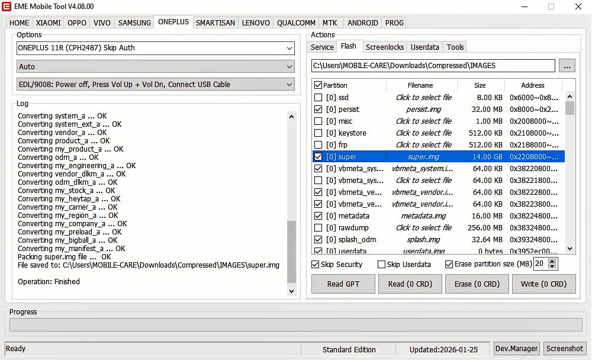This screenshot has width=592, height=360.
Task: Increase the erase partition size spinner
Action: tap(552, 261)
